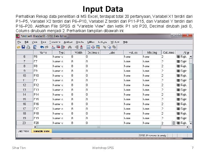Click the Missing None cell in row 17
The width and height of the screenshot is (206, 155).
(x=152, y=109)
